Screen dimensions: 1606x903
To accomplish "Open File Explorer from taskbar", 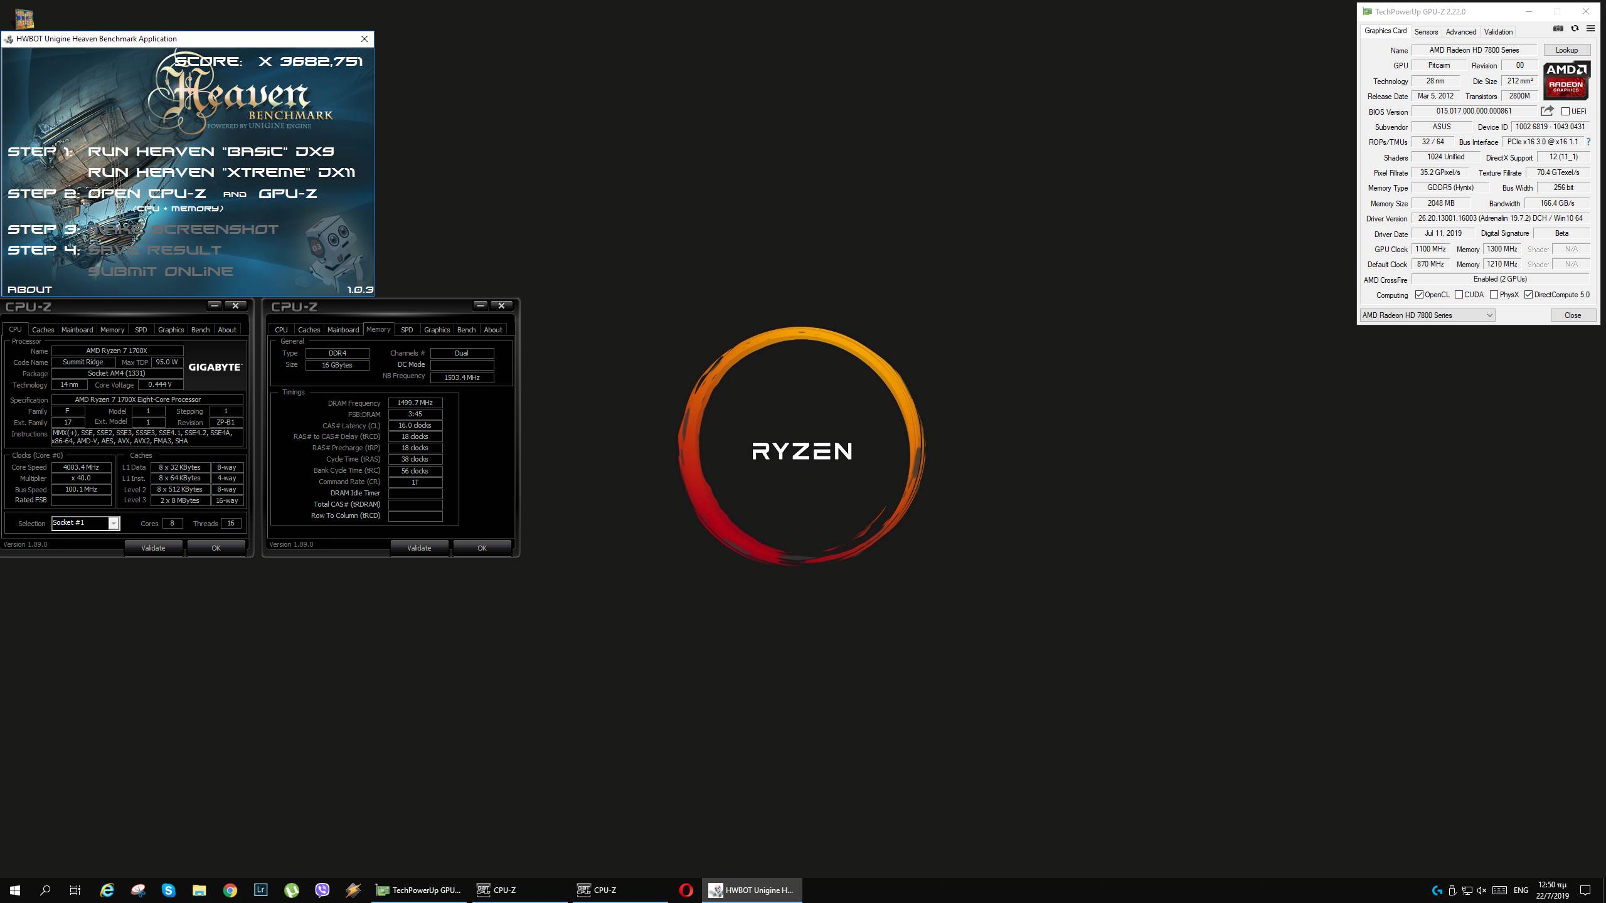I will 199,890.
